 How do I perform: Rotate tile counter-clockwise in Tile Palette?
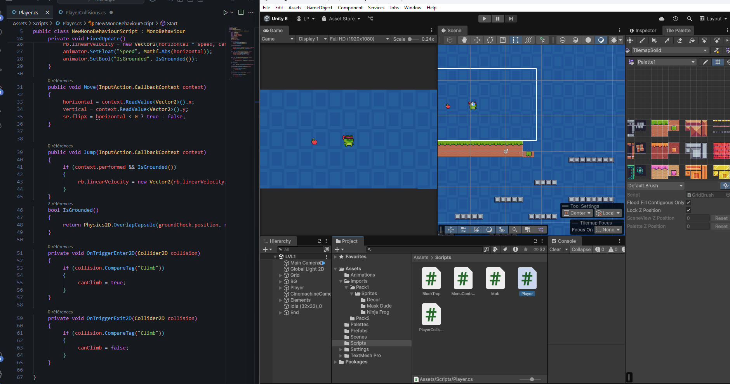pyautogui.click(x=704, y=40)
